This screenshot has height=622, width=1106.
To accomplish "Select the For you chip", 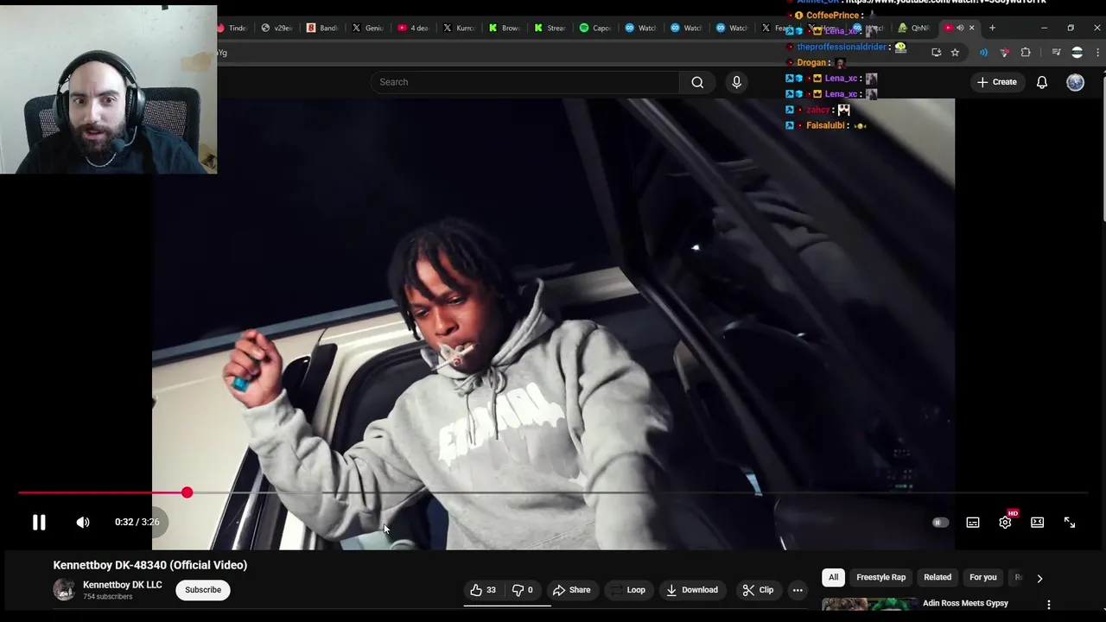I will pos(982,577).
